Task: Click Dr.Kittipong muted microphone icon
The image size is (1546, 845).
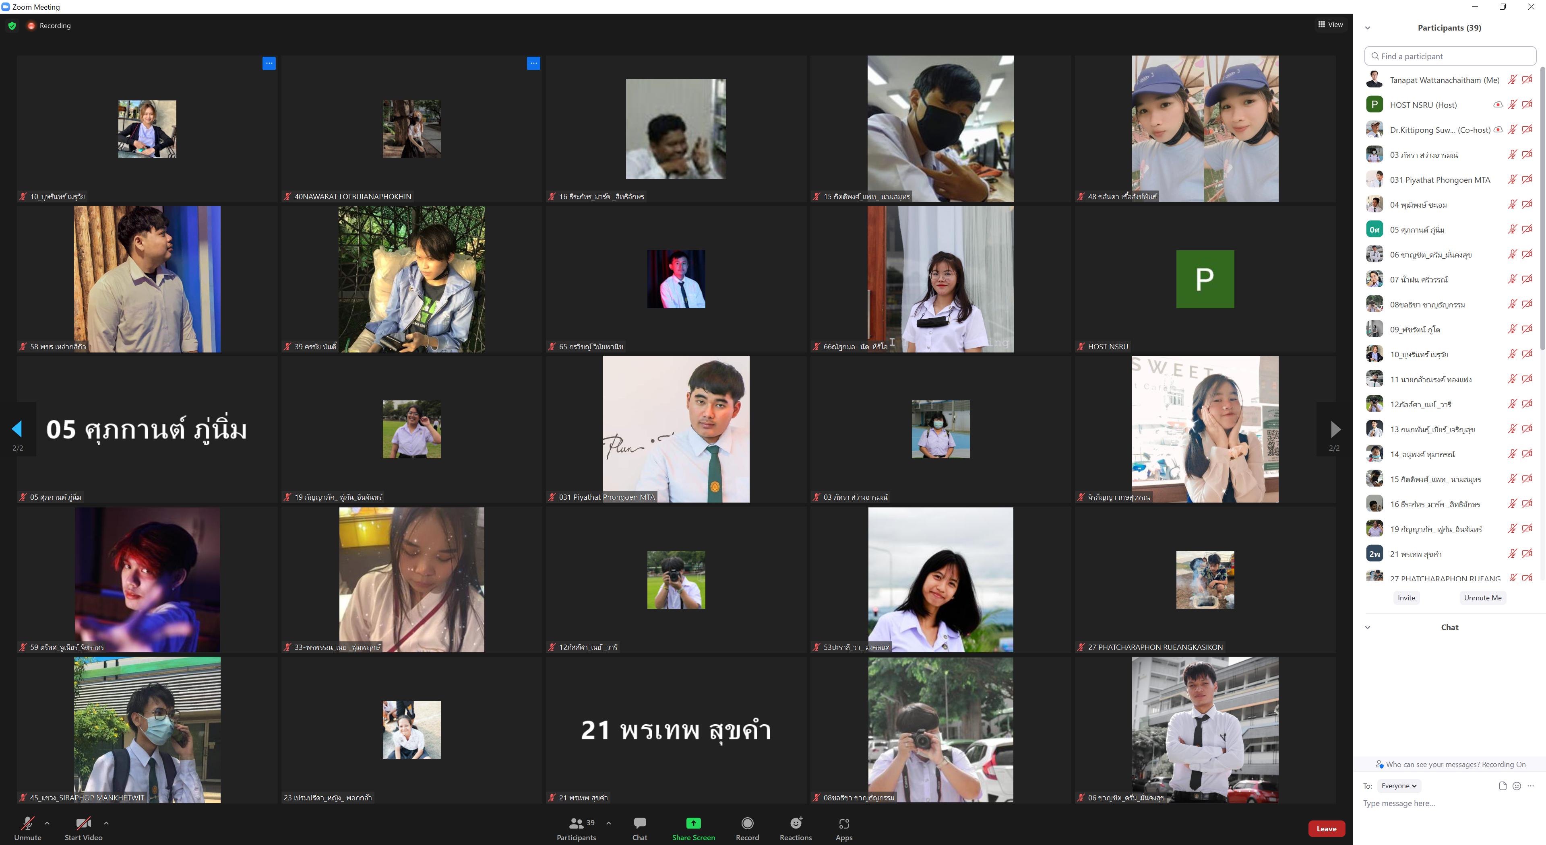Action: [x=1513, y=130]
